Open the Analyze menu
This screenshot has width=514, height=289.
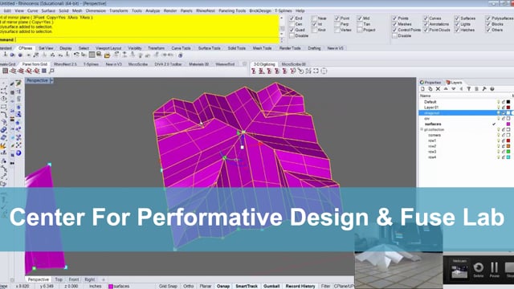(x=153, y=10)
